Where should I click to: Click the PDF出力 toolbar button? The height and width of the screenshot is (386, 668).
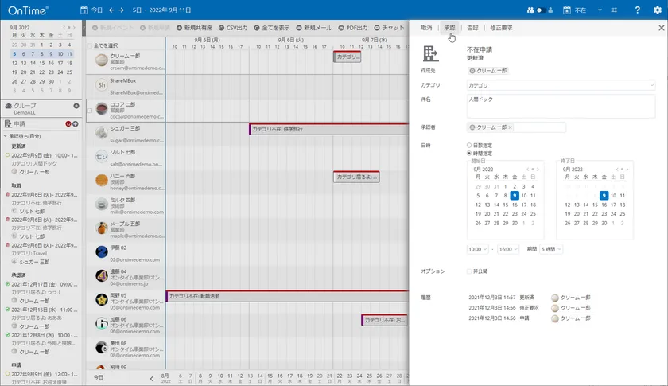(350, 27)
